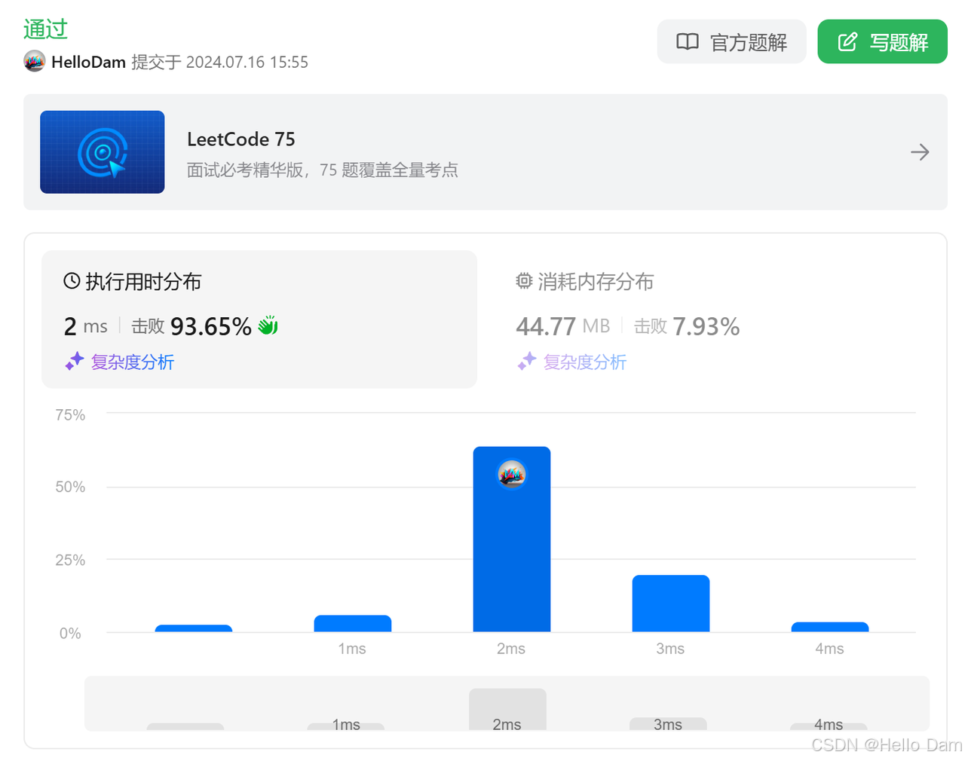Click the sparkle icon in memory panel
Image resolution: width=965 pixels, height=761 pixels.
526,362
